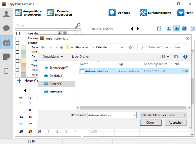The image size is (196, 144).
Task: Open Feedback lightbulb icon
Action: 112,13
